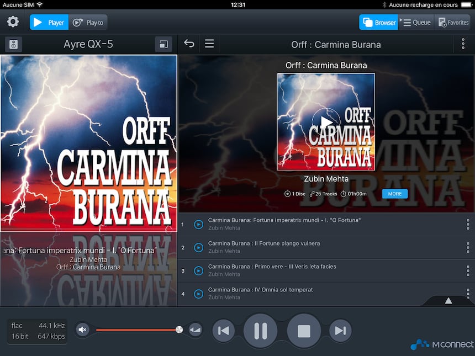Click the MORE button

click(x=395, y=194)
